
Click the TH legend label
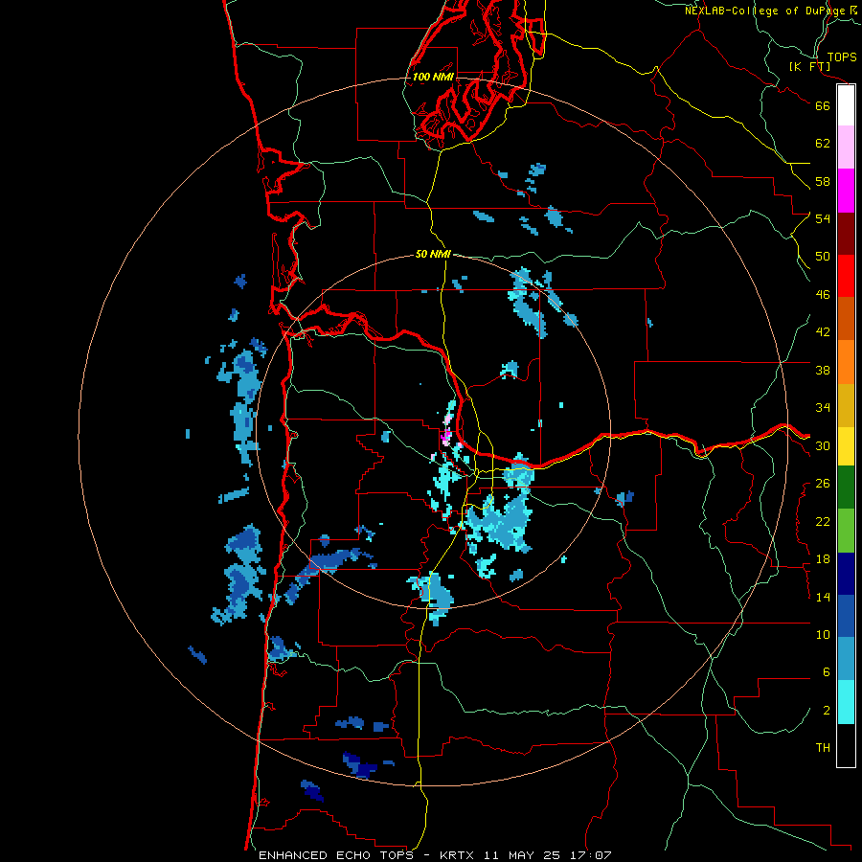coord(823,748)
